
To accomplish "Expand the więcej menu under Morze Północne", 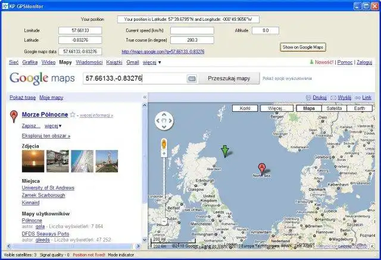I will tap(53, 126).
